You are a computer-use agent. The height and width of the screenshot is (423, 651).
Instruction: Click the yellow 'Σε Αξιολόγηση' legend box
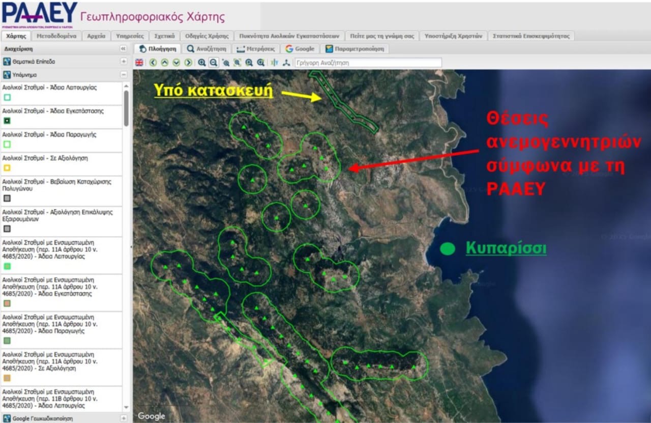[x=7, y=168]
